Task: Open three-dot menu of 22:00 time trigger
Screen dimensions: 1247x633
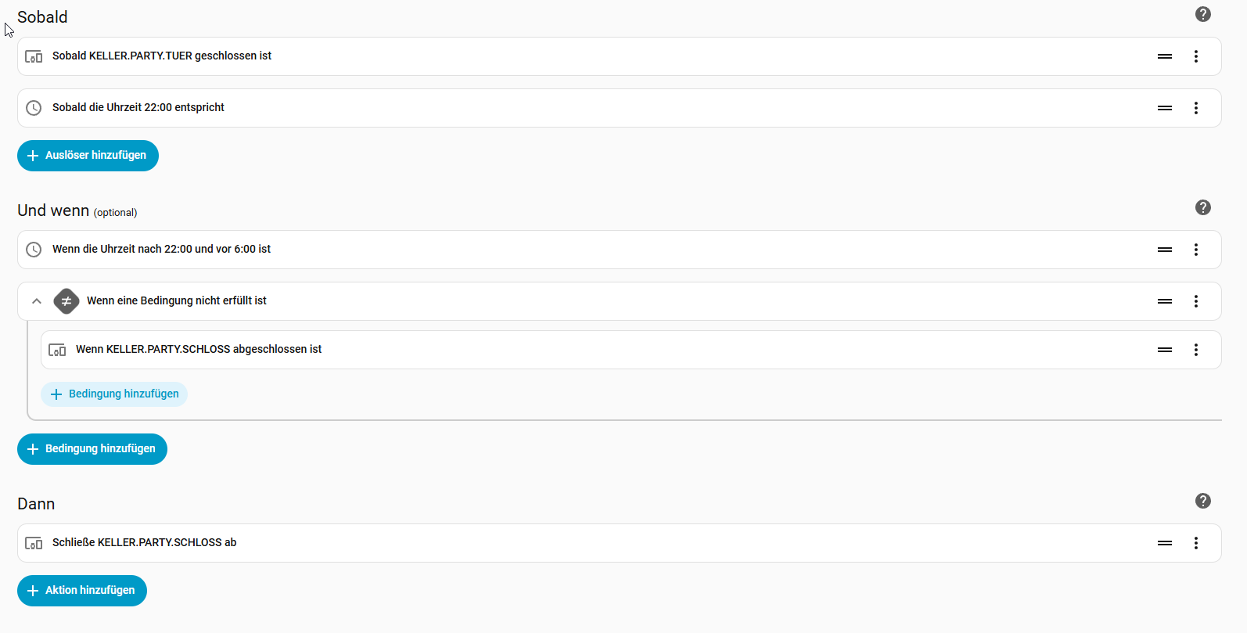Action: click(1196, 108)
